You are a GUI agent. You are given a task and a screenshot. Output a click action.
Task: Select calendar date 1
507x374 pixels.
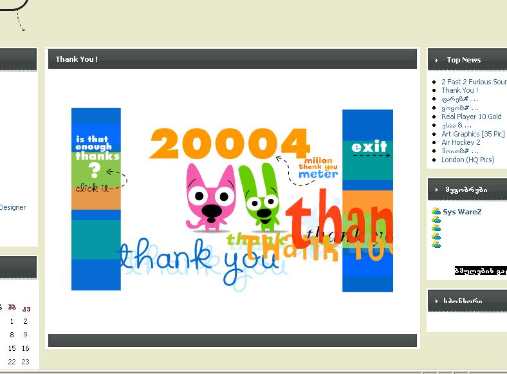click(x=12, y=321)
